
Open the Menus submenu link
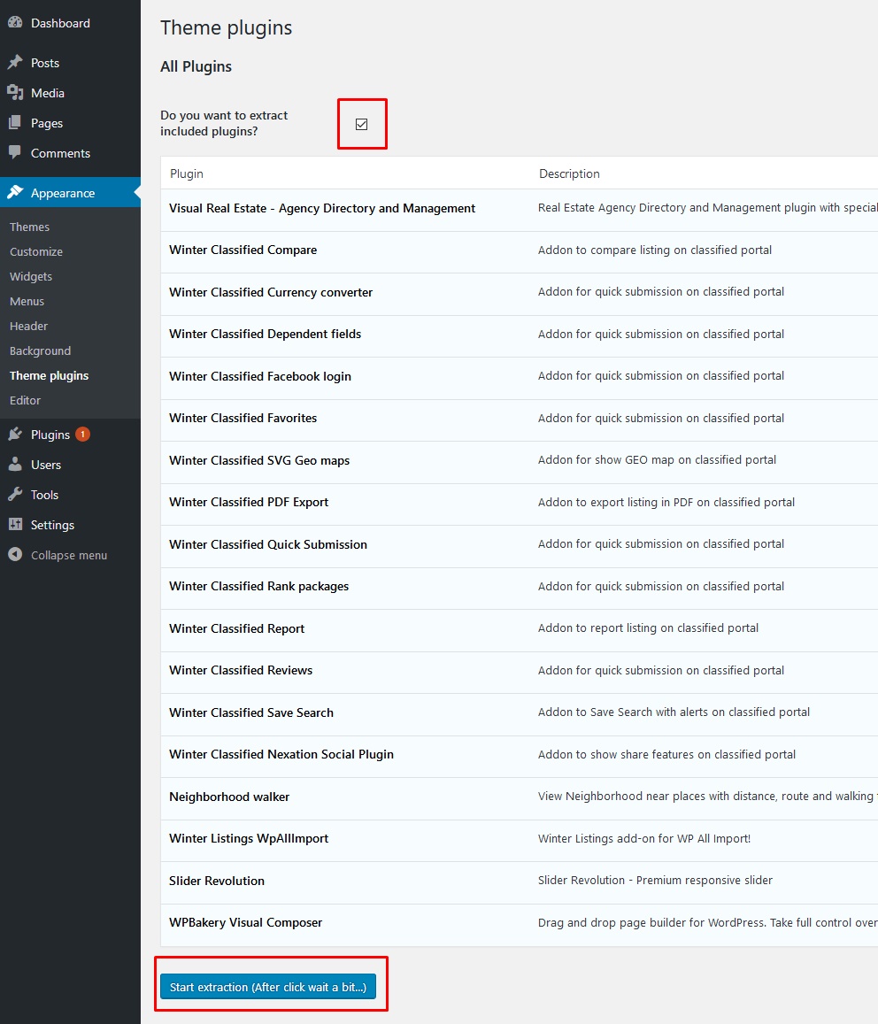[27, 302]
